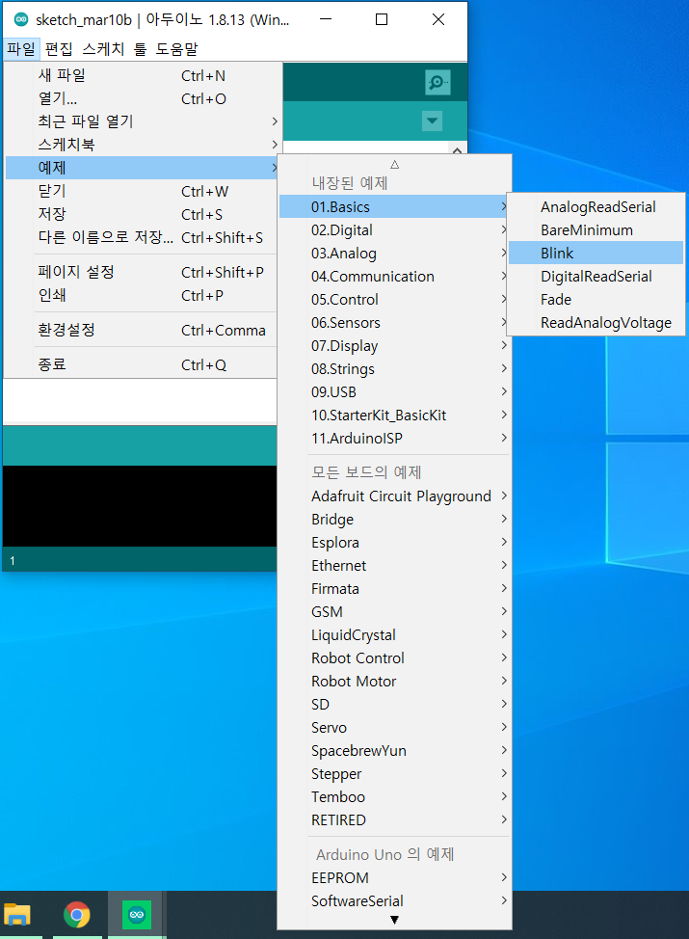Choose 저장 in the File menu
This screenshot has width=689, height=939.
pyautogui.click(x=143, y=214)
